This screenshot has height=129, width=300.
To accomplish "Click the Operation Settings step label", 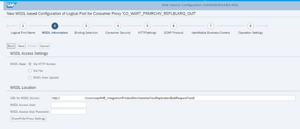I will click(251, 33).
